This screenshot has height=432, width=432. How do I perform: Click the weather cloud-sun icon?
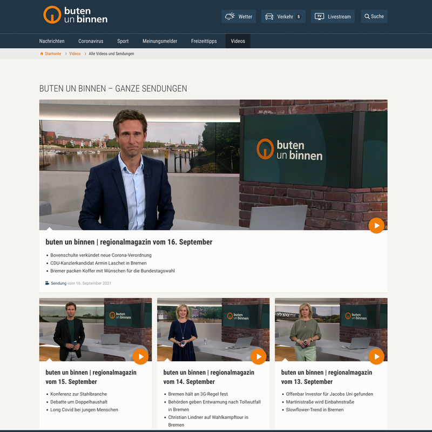230,17
